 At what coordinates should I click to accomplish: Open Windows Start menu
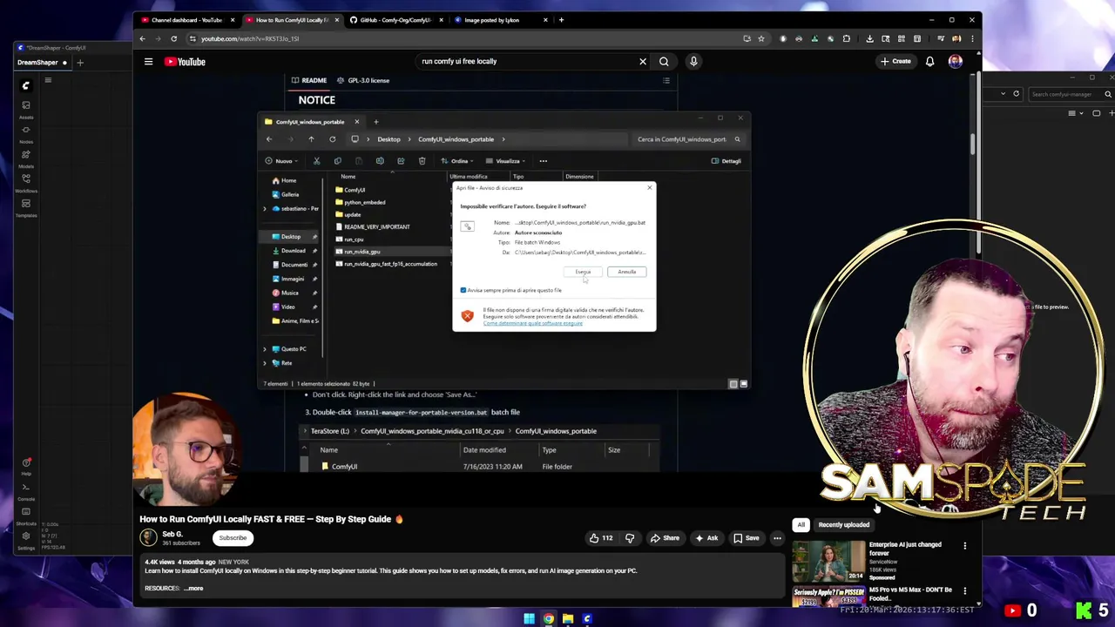(529, 619)
